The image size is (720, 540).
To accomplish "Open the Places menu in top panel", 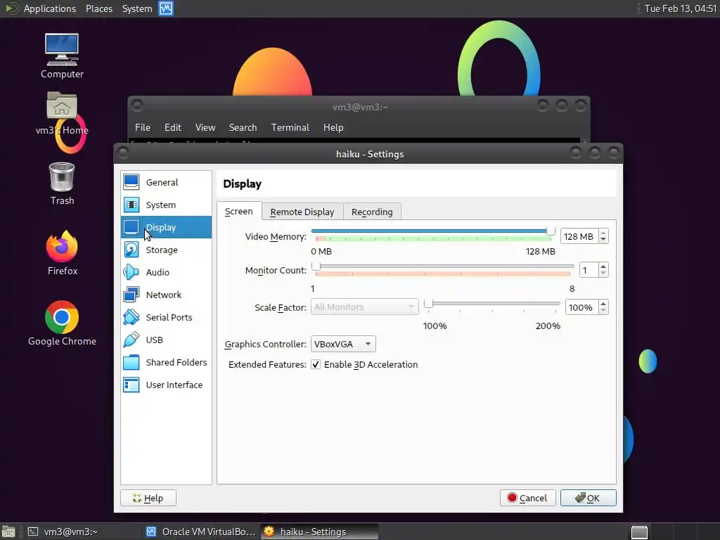I will click(x=99, y=8).
